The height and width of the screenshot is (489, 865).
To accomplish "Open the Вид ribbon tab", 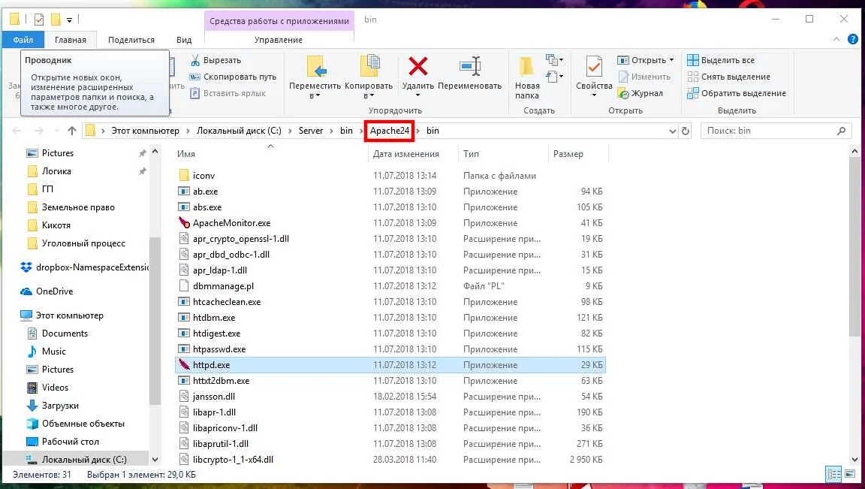I will click(184, 40).
